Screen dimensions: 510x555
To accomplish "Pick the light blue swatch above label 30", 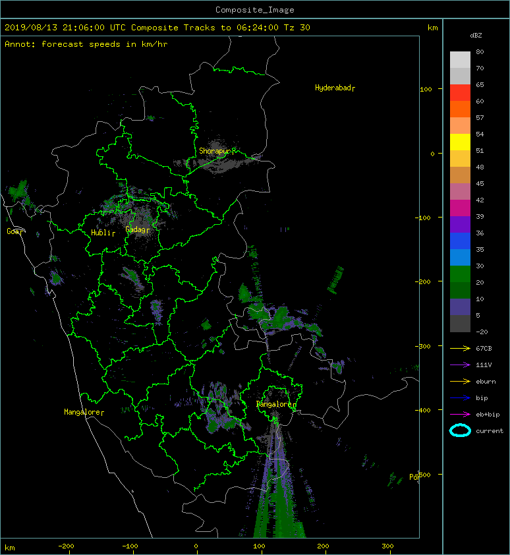I will (460, 258).
